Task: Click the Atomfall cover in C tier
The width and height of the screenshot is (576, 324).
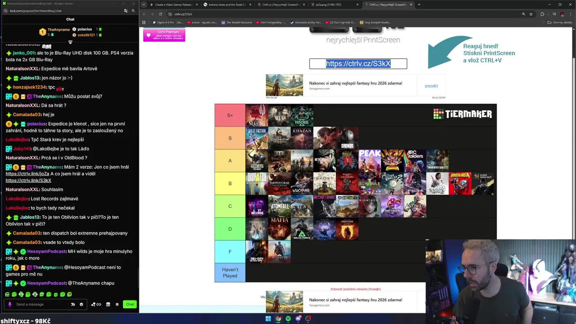Action: pyautogui.click(x=279, y=206)
